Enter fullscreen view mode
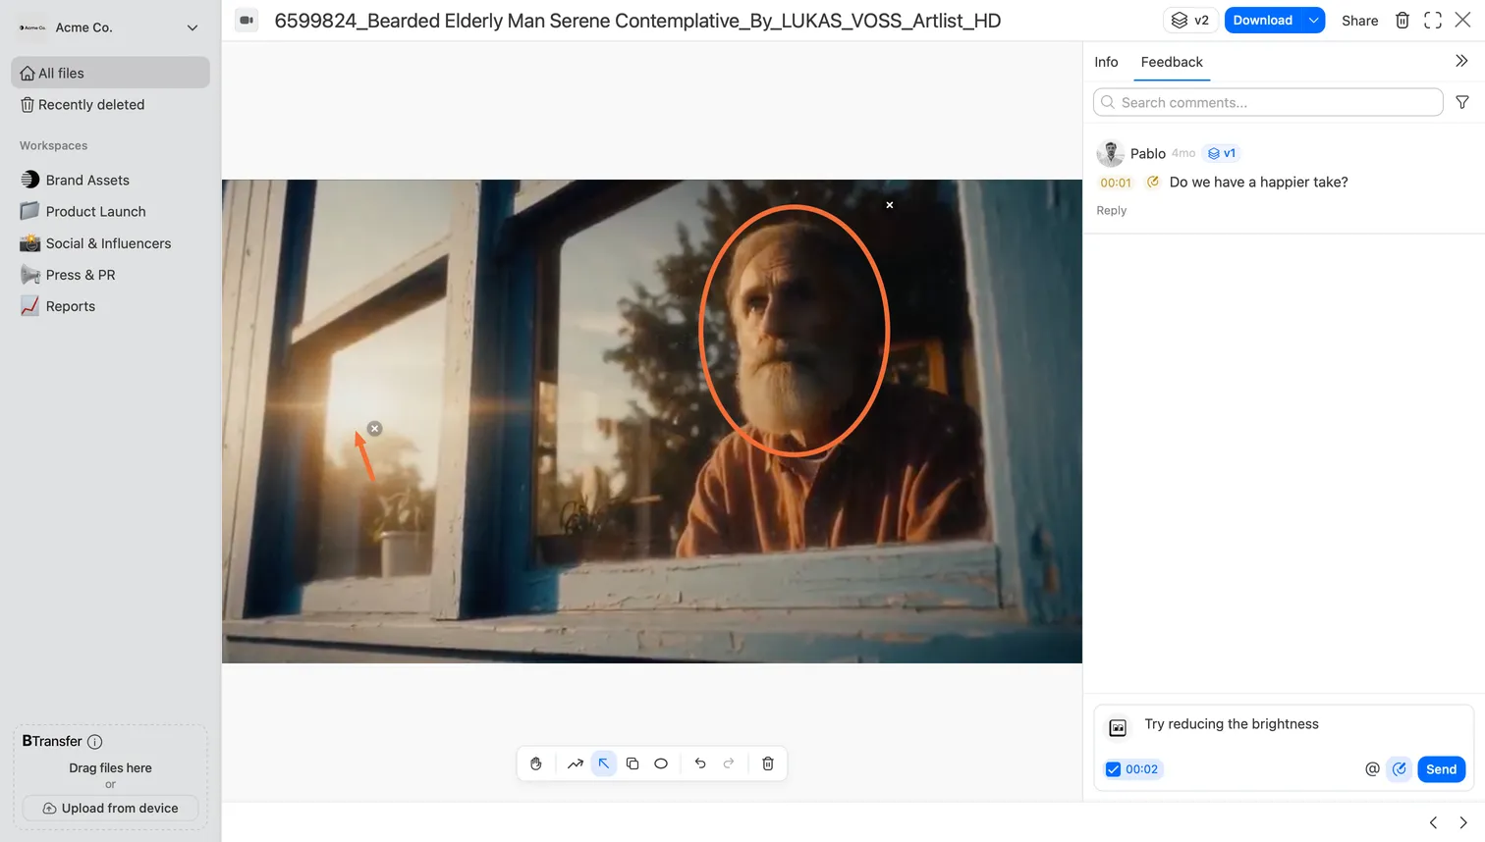The height and width of the screenshot is (842, 1485). pyautogui.click(x=1433, y=20)
